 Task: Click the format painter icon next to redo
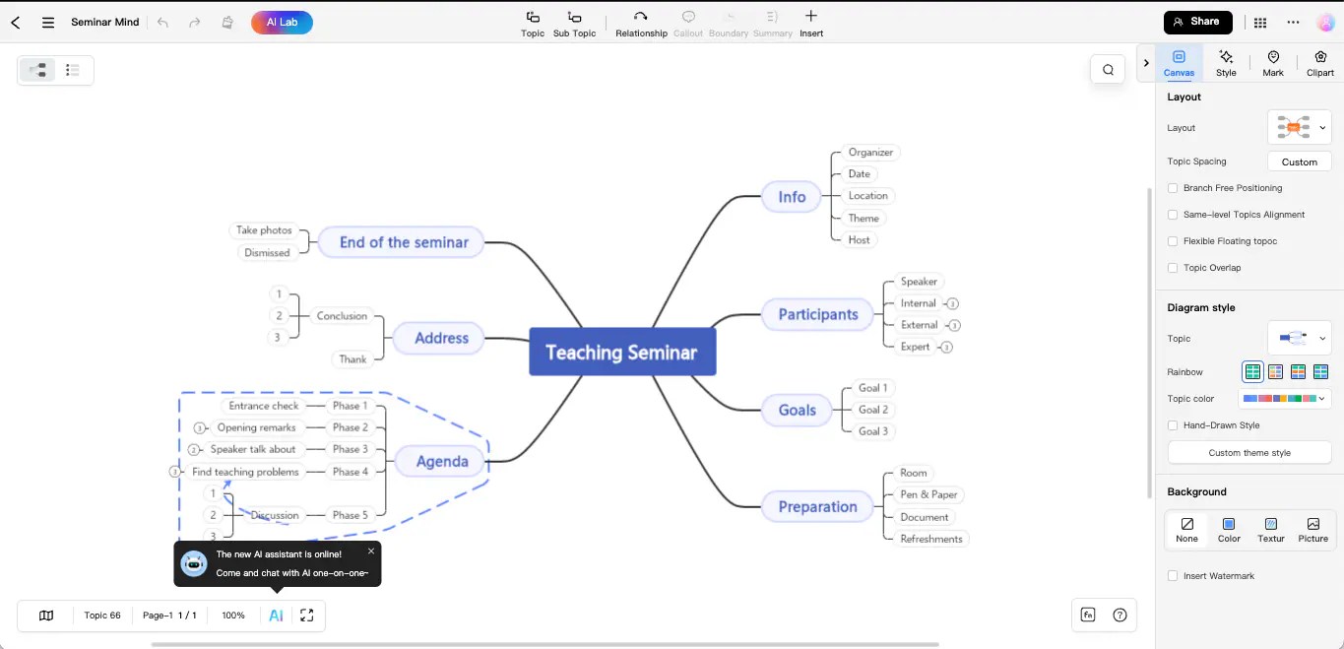click(227, 22)
